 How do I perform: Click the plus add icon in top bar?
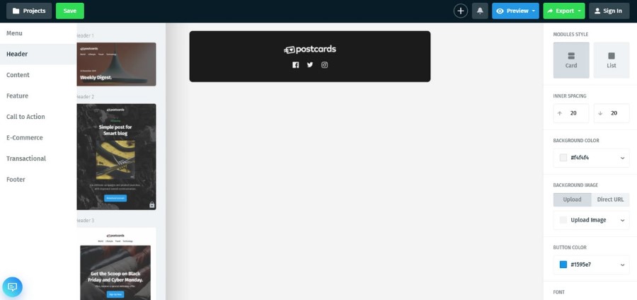point(460,11)
